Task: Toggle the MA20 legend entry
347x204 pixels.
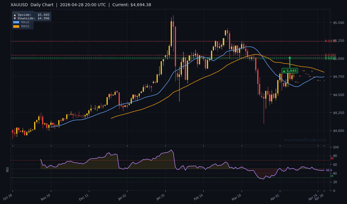Action: pyautogui.click(x=24, y=22)
